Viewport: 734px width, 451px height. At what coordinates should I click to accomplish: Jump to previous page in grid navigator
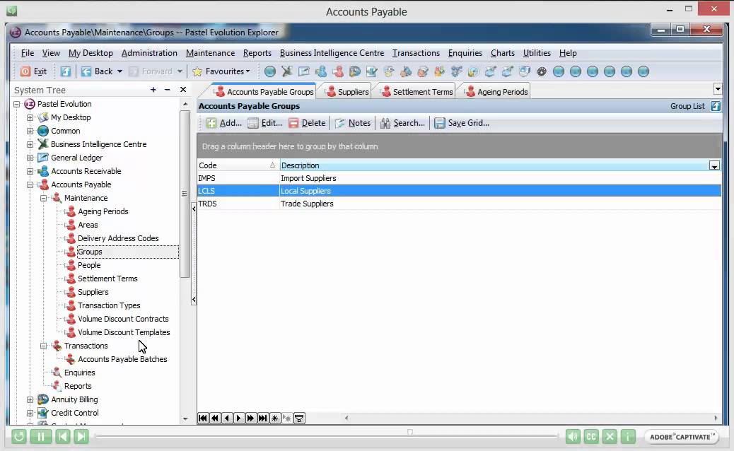[x=215, y=418]
